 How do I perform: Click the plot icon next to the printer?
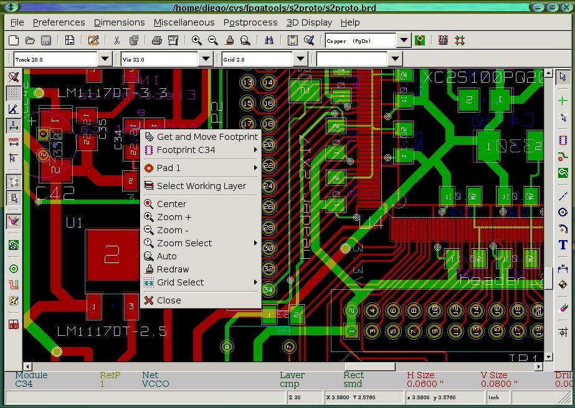coord(173,40)
